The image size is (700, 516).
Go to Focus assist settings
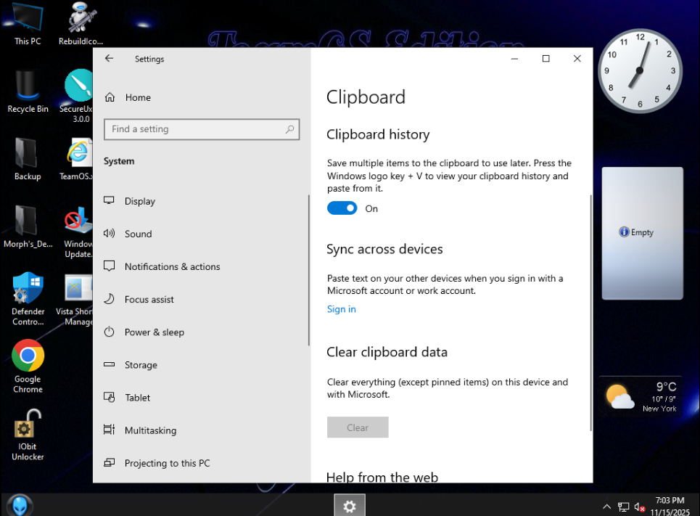(149, 299)
